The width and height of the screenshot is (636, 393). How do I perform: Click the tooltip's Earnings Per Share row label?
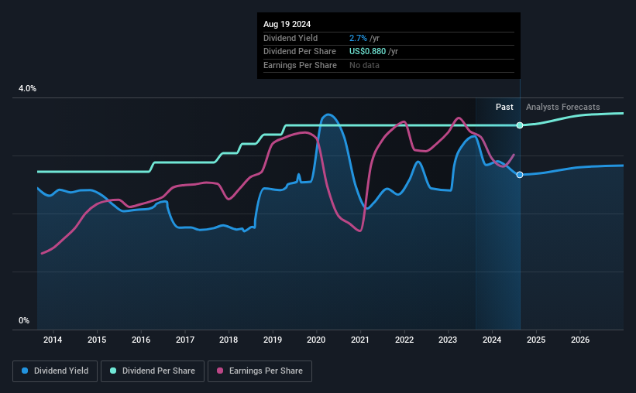pyautogui.click(x=300, y=65)
